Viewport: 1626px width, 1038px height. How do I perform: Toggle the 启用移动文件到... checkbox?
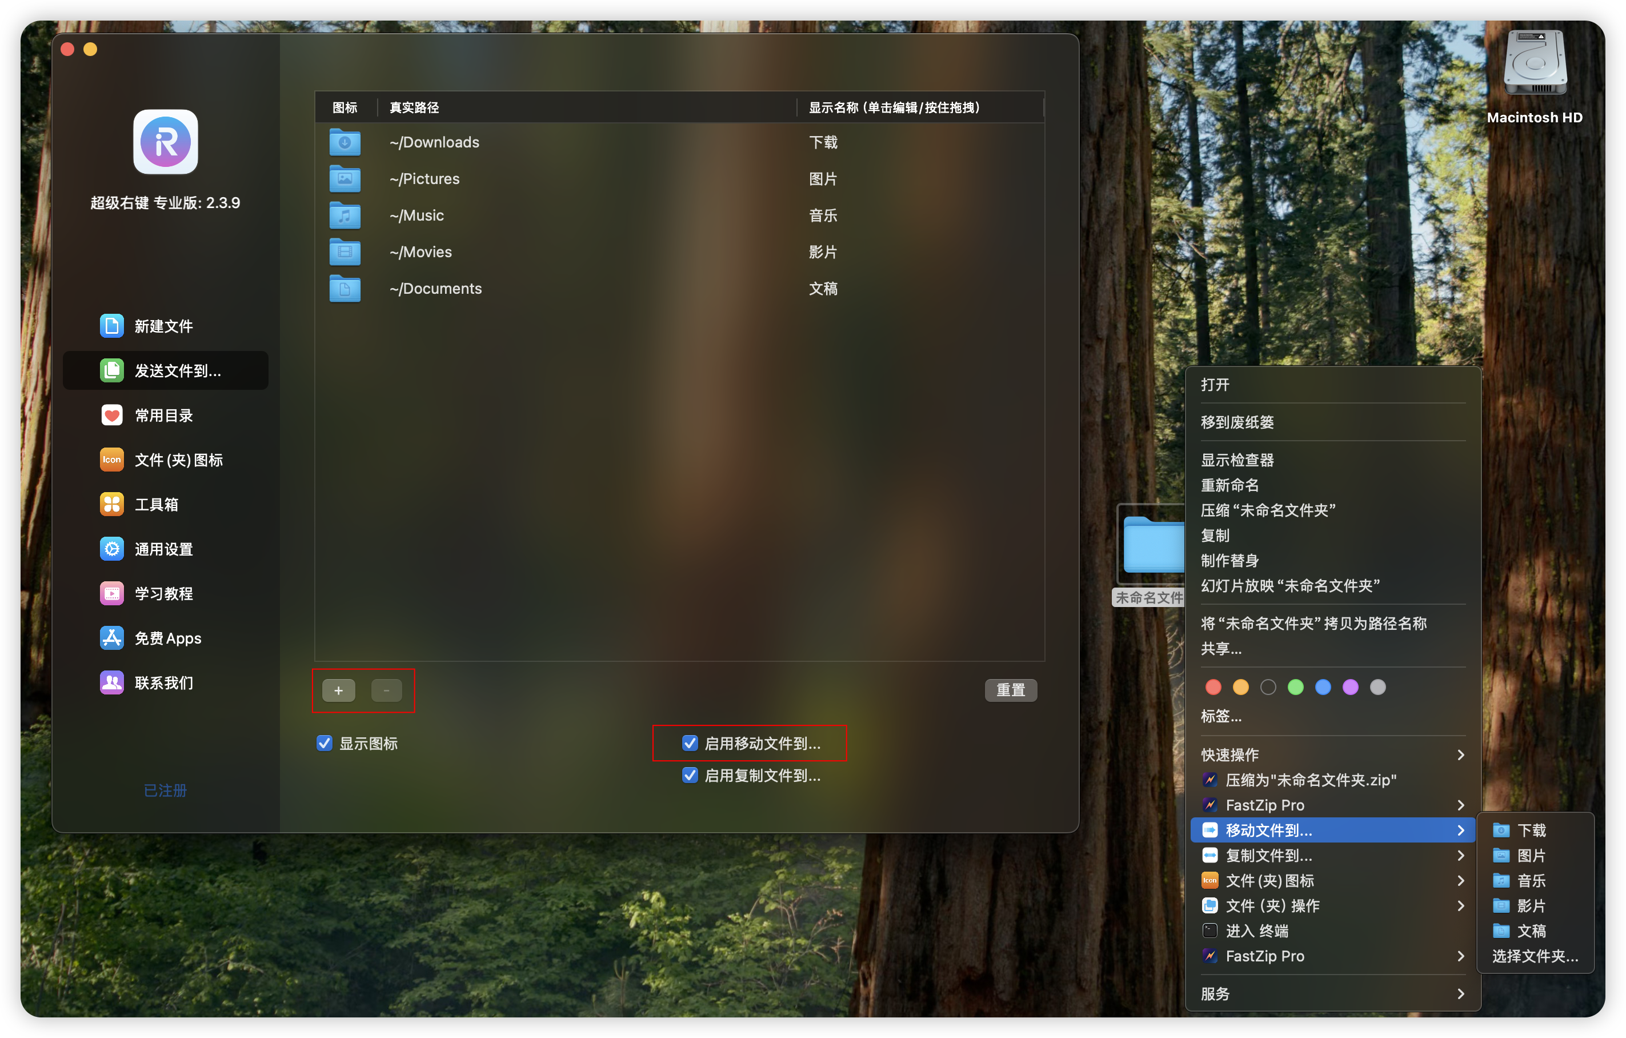pos(690,744)
